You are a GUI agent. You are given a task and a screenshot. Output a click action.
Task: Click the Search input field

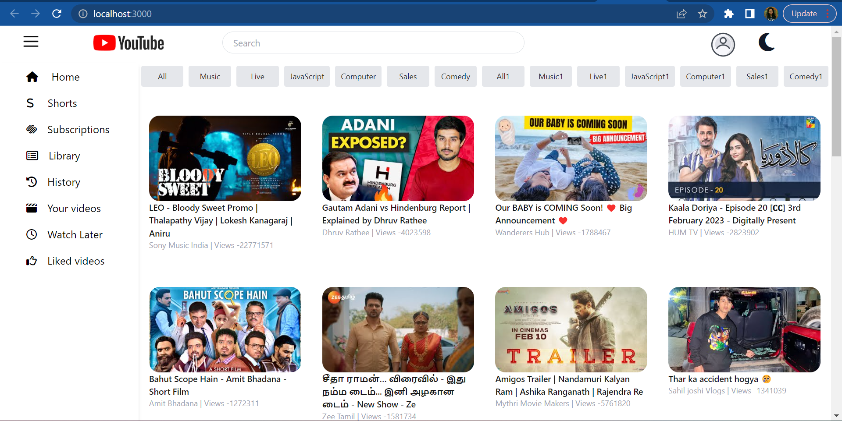(x=373, y=43)
